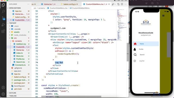Open More.tsx file
Image resolution: width=174 pixels, height=98 pixels.
pos(20,56)
